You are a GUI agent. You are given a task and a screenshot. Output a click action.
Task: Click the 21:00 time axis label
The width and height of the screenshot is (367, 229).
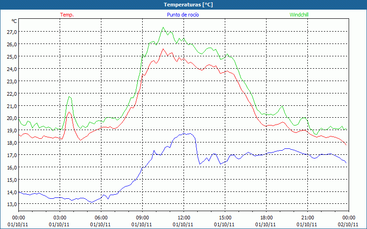[x=307, y=218]
